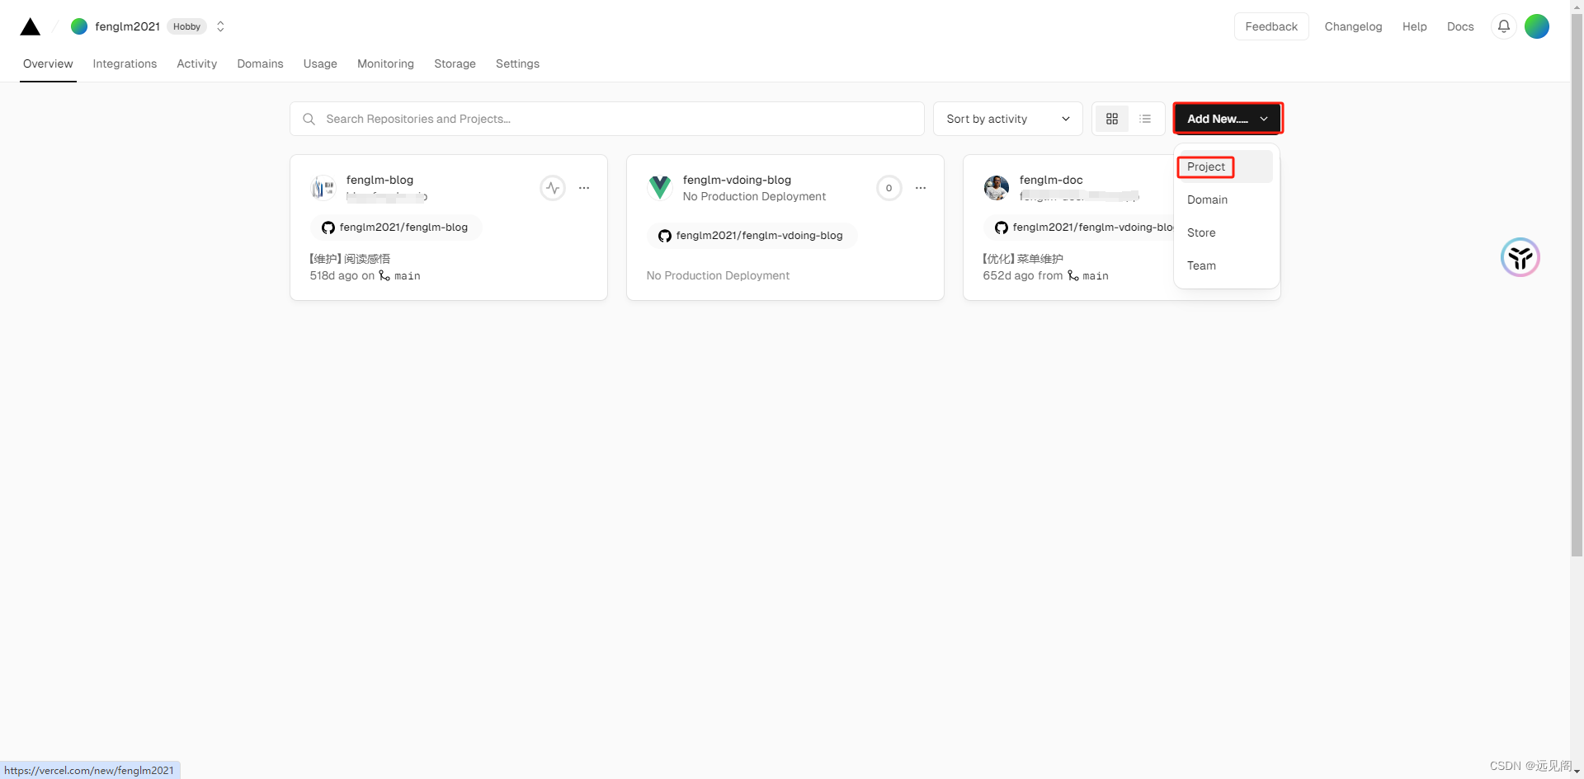Open the user avatar menu

(1537, 26)
